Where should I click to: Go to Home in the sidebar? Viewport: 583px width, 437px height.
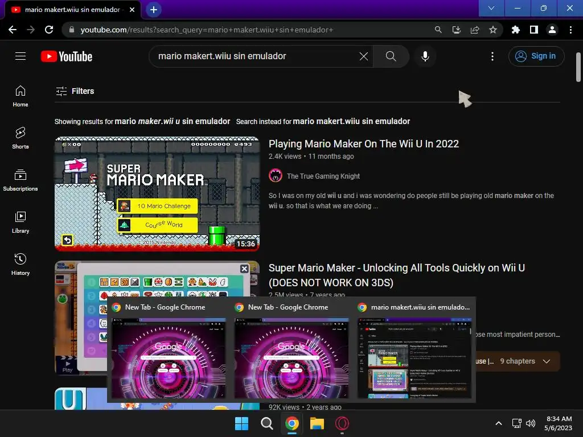pyautogui.click(x=20, y=96)
